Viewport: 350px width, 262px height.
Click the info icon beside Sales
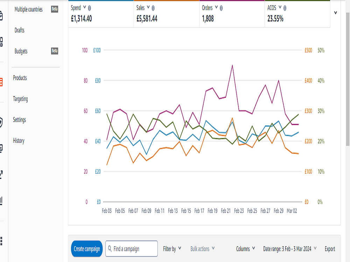point(153,8)
